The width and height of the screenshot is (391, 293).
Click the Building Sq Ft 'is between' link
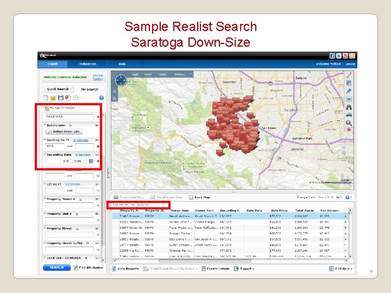click(80, 140)
